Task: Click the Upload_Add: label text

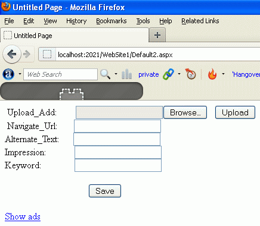Action: click(x=32, y=112)
